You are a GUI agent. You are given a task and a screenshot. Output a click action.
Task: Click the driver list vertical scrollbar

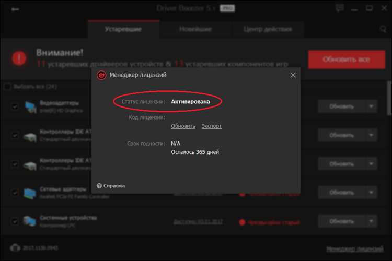(x=389, y=98)
